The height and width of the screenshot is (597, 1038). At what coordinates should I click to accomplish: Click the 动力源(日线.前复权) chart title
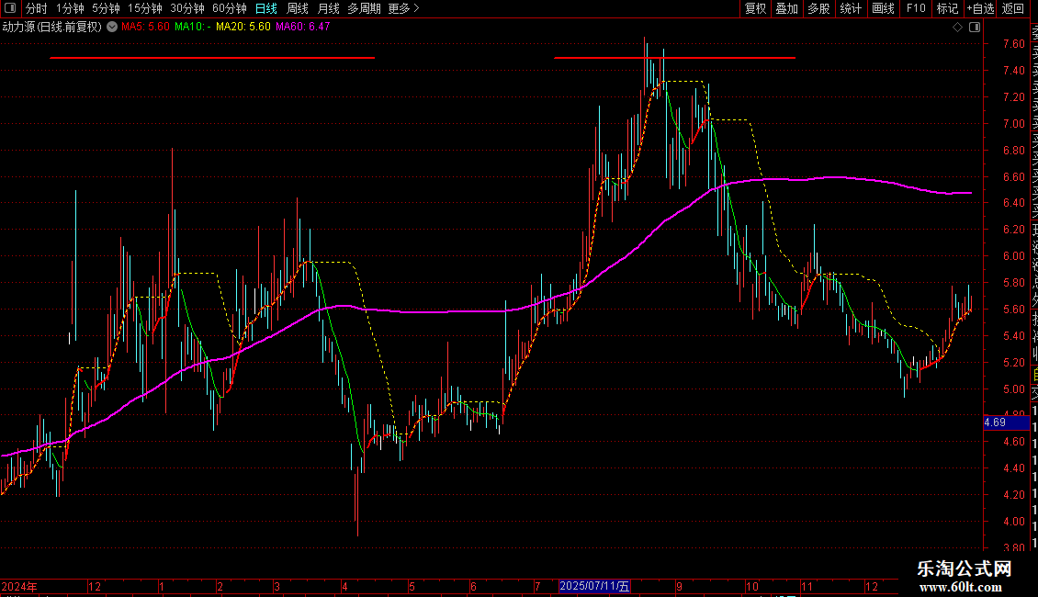coord(52,27)
